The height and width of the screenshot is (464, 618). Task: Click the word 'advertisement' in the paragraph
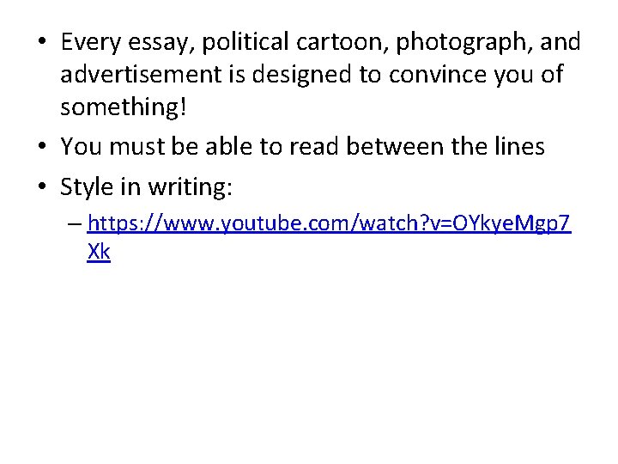[x=141, y=74]
